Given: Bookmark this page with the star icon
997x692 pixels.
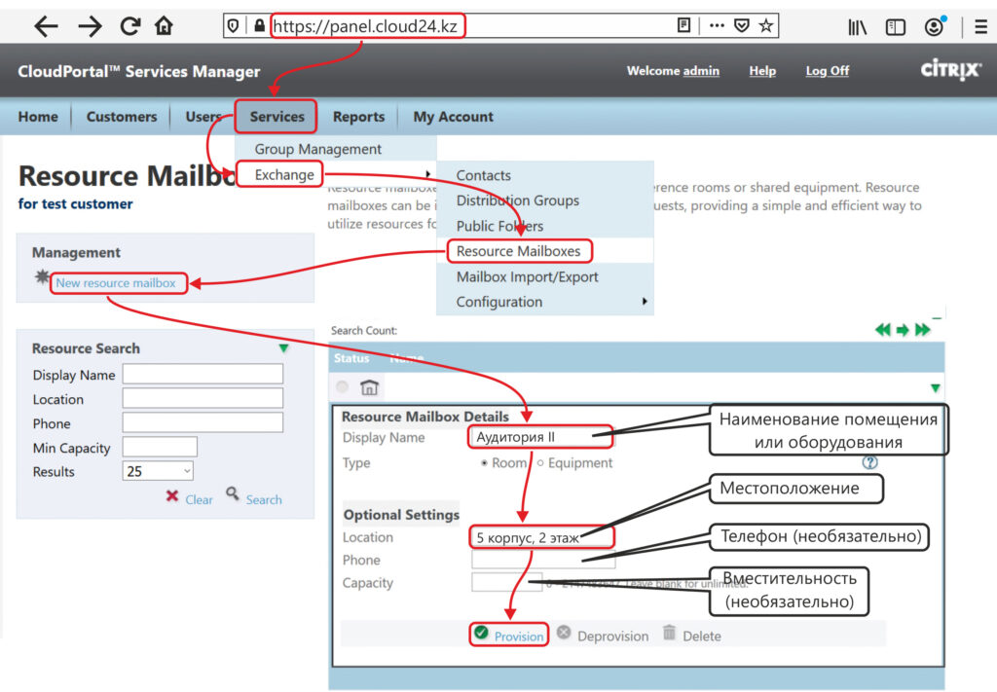Looking at the screenshot, I should (x=766, y=25).
